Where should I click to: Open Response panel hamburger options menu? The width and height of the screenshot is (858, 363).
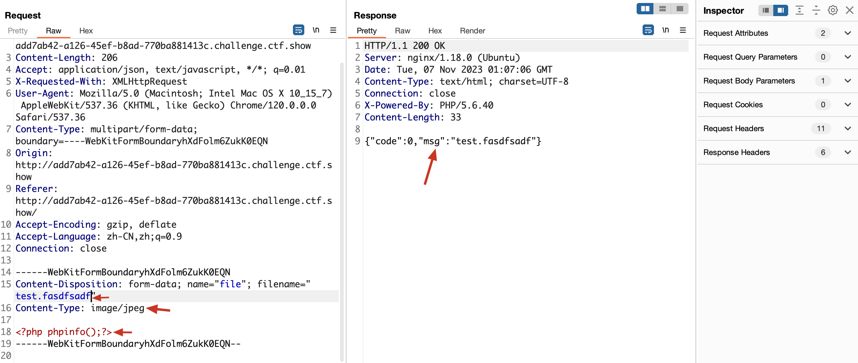pos(683,30)
